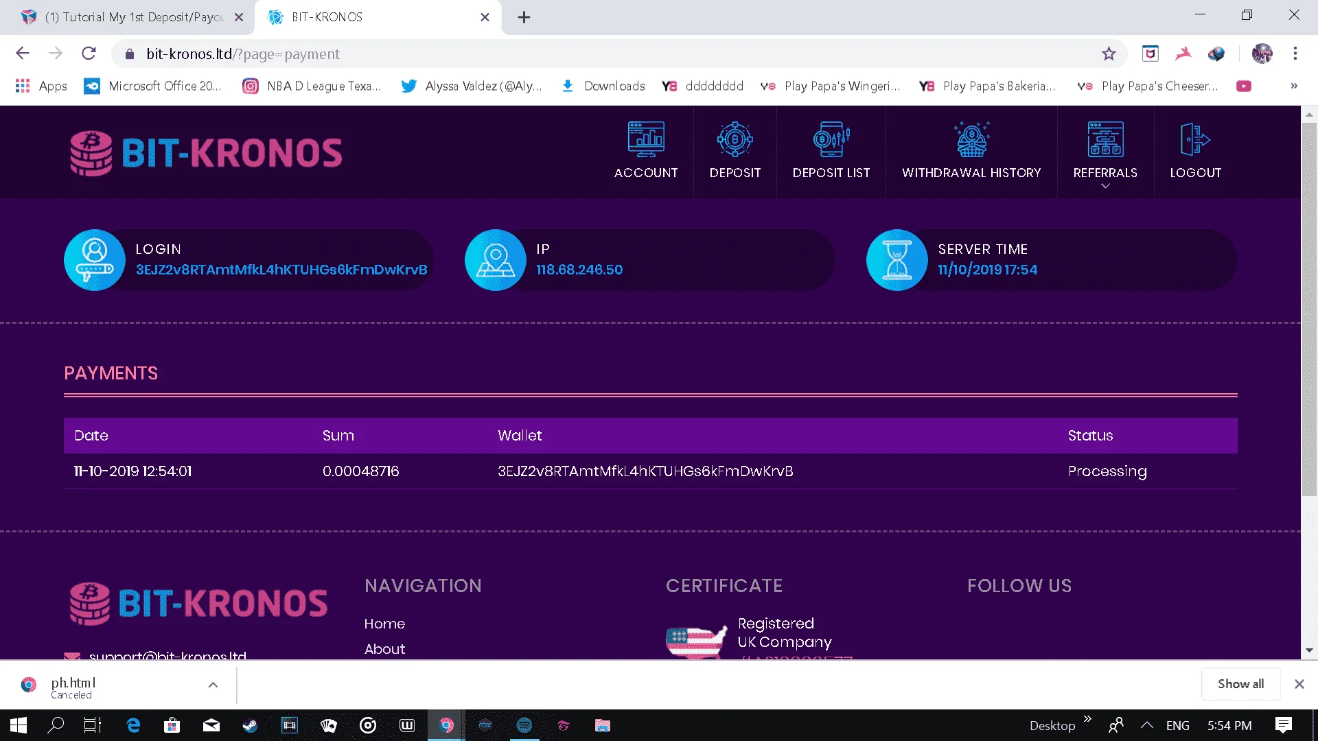Click the ENG language indicator
The image size is (1318, 741).
pos(1177,725)
